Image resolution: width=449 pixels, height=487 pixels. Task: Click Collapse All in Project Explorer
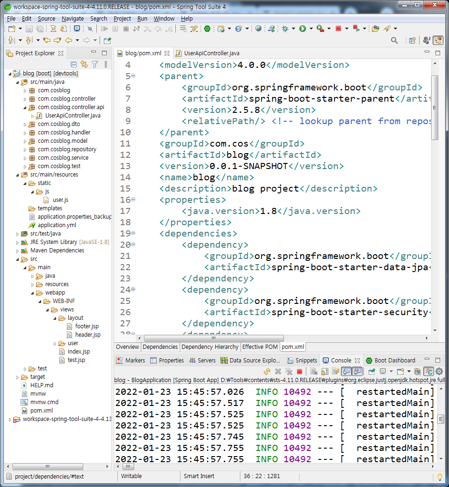(73, 64)
